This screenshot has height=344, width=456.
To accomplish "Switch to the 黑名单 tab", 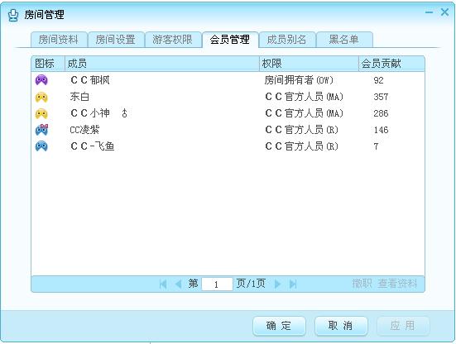I will coord(343,39).
